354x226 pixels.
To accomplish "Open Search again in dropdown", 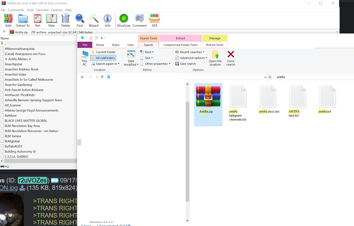I will pos(105,64).
